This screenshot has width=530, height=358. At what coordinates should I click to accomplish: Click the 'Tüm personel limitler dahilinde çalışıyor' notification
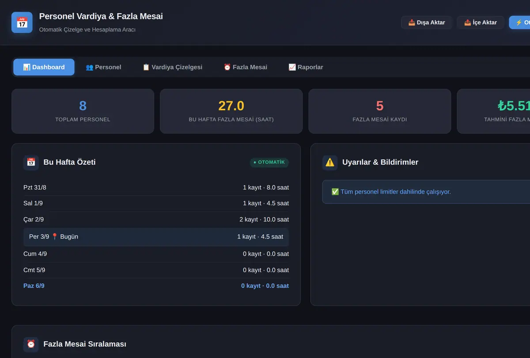pos(426,192)
